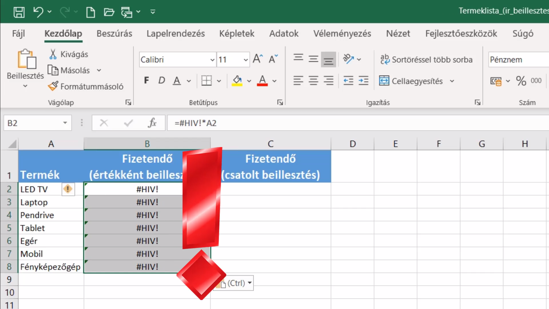Image resolution: width=549 pixels, height=309 pixels.
Task: Switch to the Képletek tab
Action: click(237, 33)
